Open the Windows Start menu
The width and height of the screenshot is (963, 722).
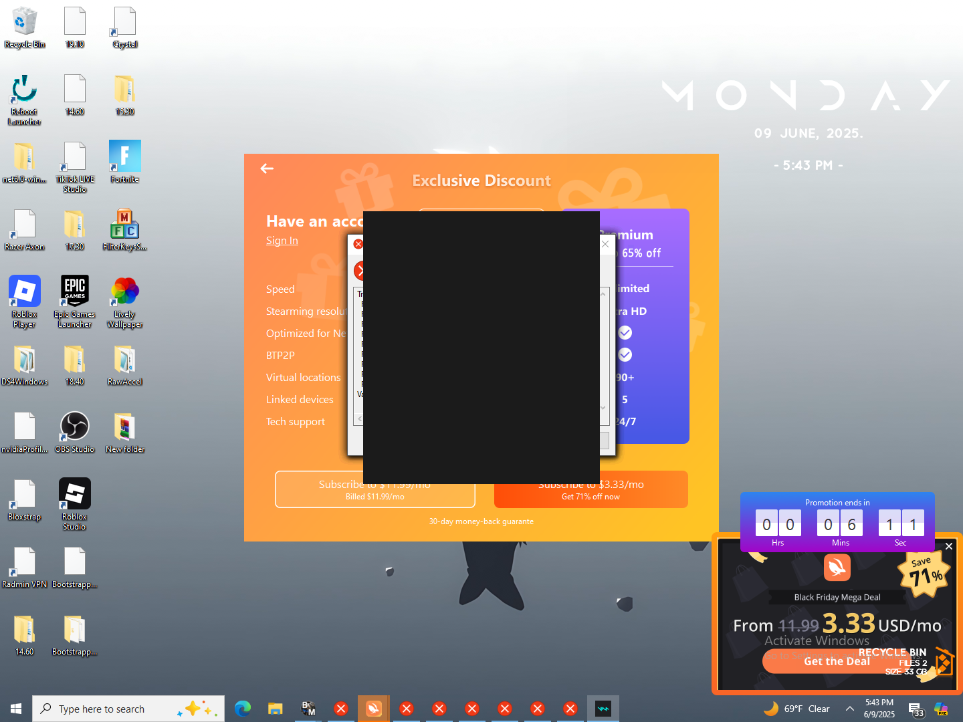(x=16, y=709)
